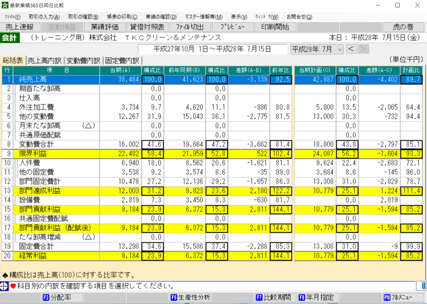Image resolution: width=427 pixels, height=304 pixels.
Task: Switch to the 総括表 tab
Action: click(x=13, y=60)
